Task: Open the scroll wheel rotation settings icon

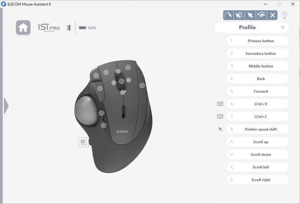Action: 261,15
